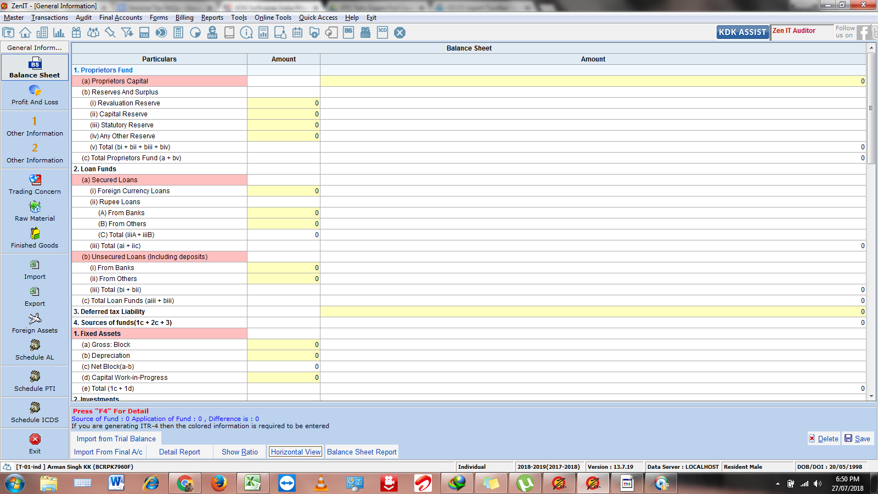This screenshot has height=494, width=878.
Task: Open the Detail Report
Action: click(179, 452)
